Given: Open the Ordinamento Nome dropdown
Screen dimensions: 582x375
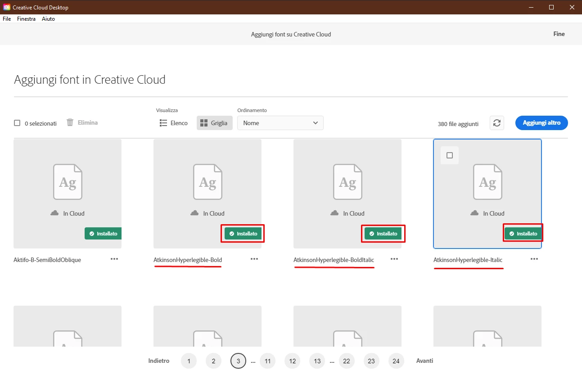Looking at the screenshot, I should [280, 123].
